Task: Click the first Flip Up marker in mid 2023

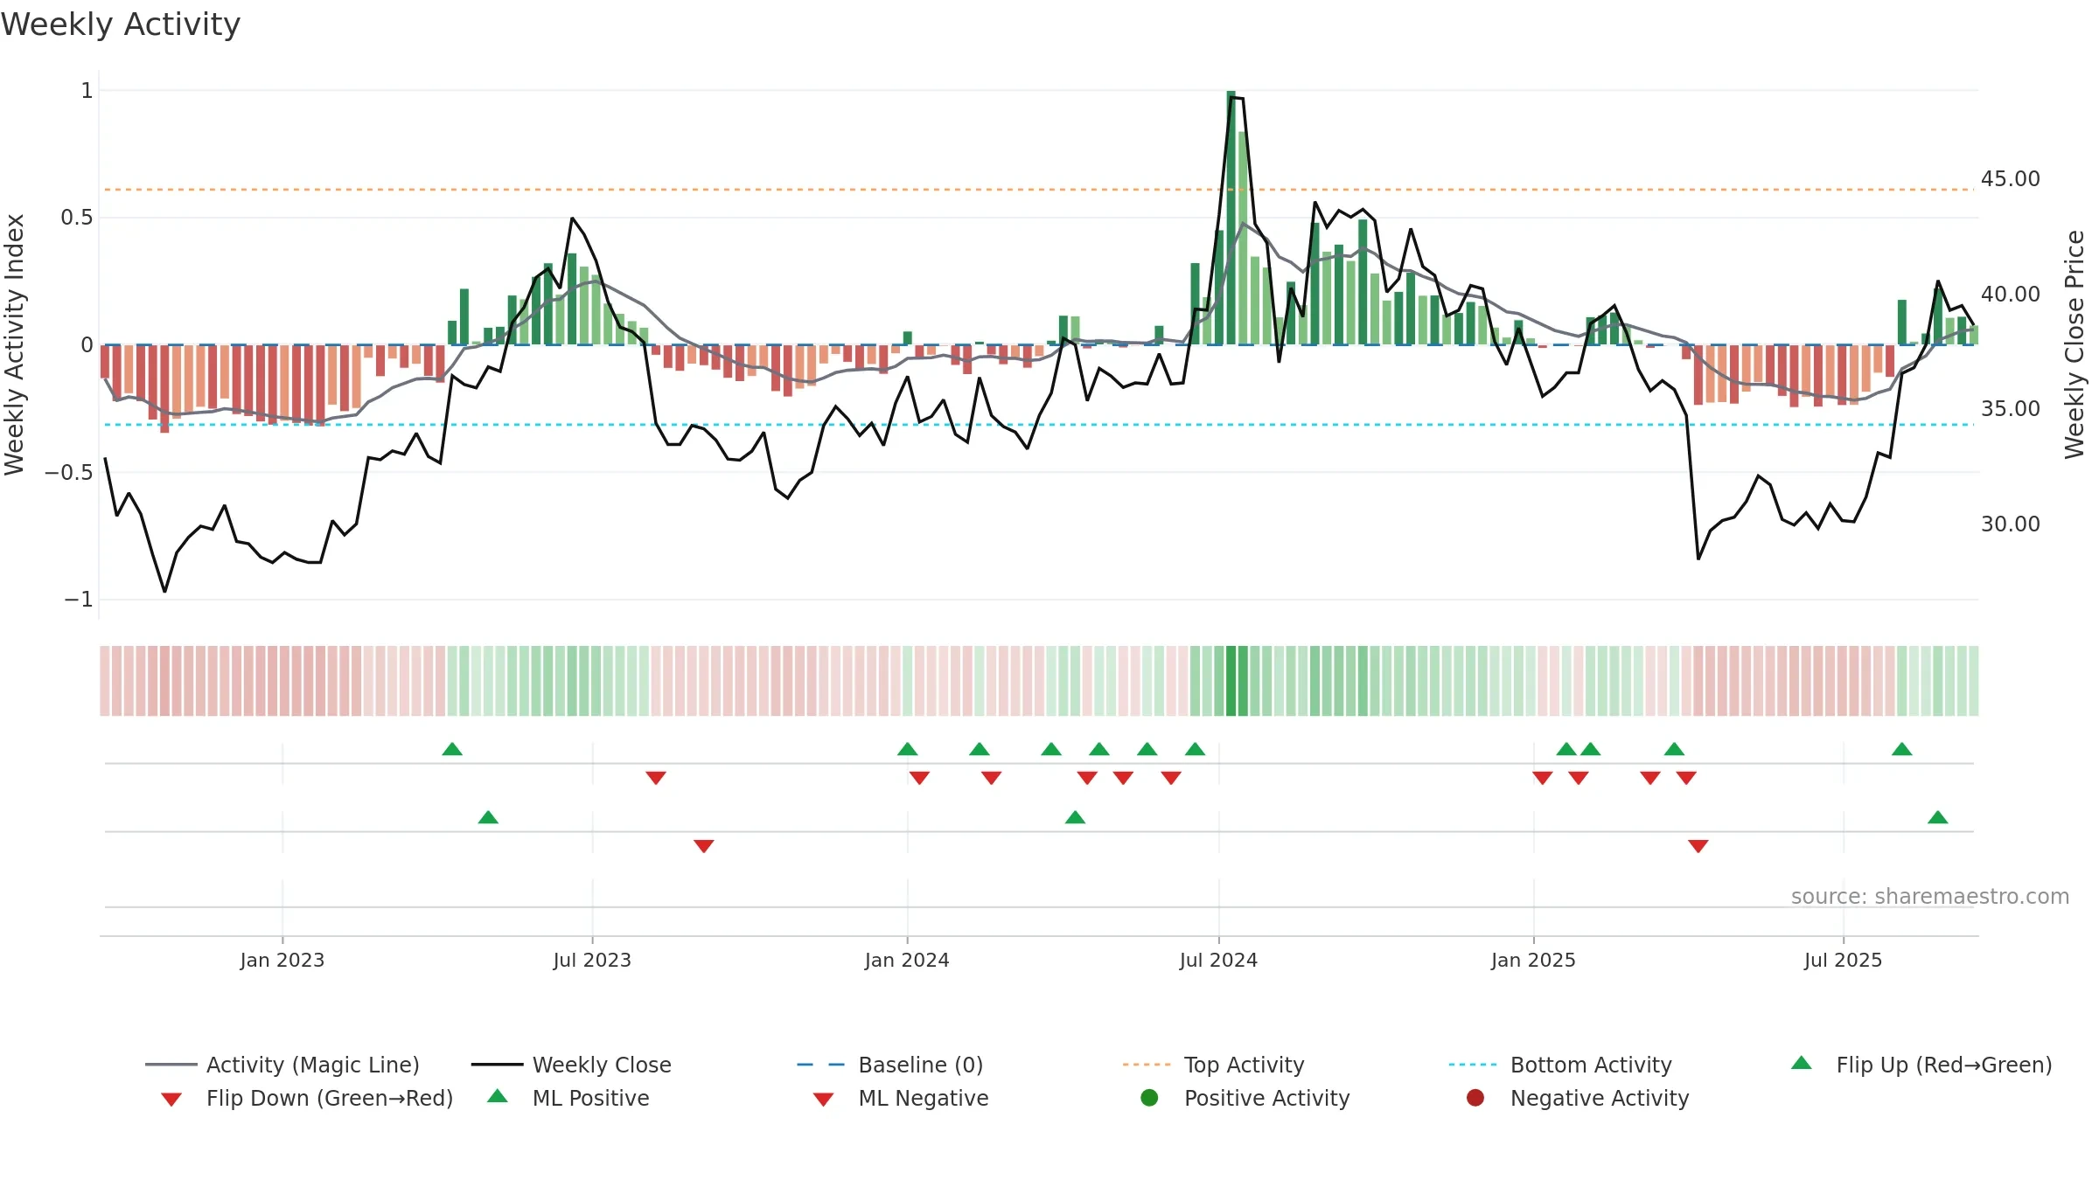Action: coord(452,749)
